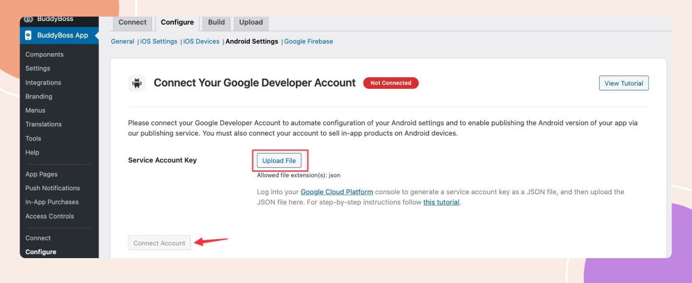This screenshot has width=692, height=283.
Task: Open the Build tab
Action: (216, 22)
